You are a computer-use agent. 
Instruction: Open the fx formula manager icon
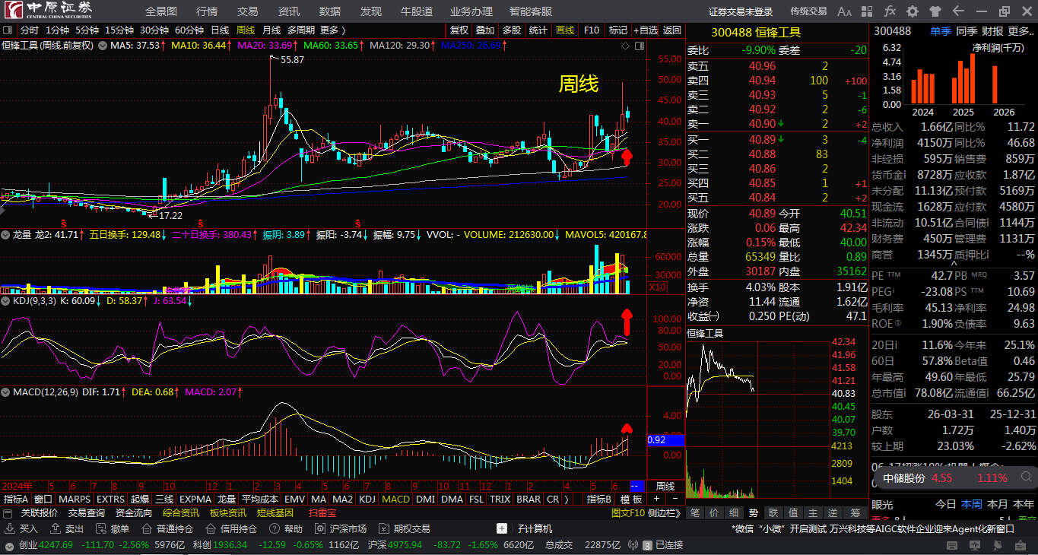click(890, 11)
